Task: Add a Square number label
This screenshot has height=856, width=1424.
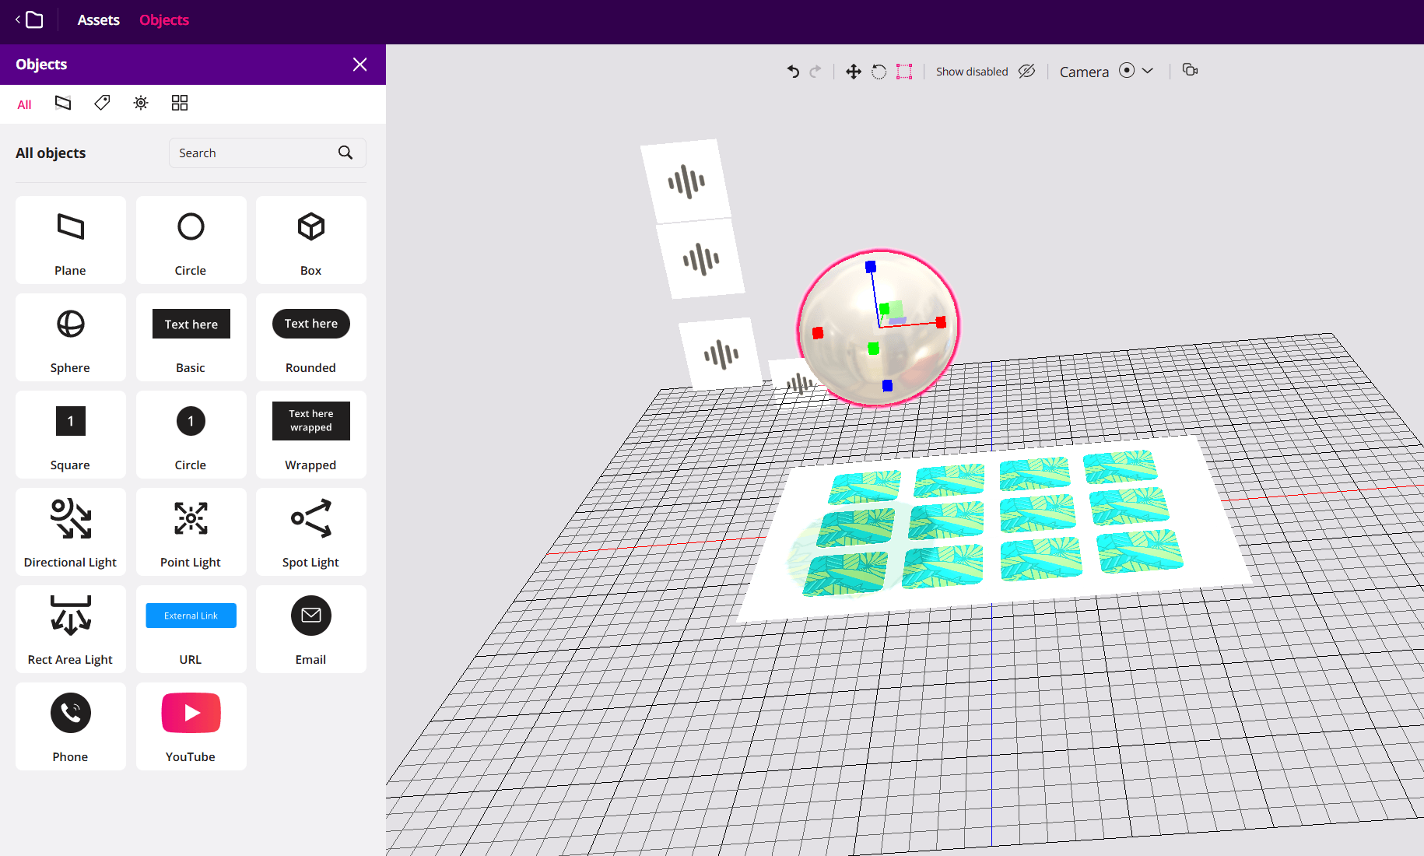Action: 70,434
